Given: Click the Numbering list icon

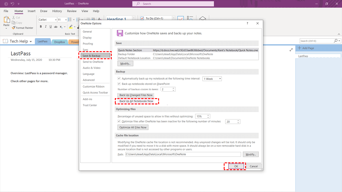Looking at the screenshot, I should click(x=78, y=20).
